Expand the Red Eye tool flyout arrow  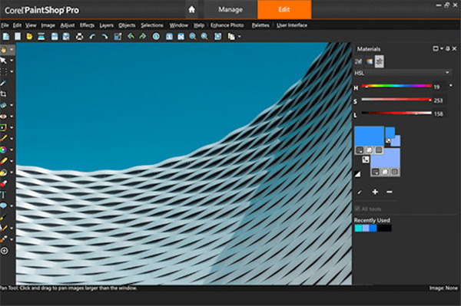[12, 117]
